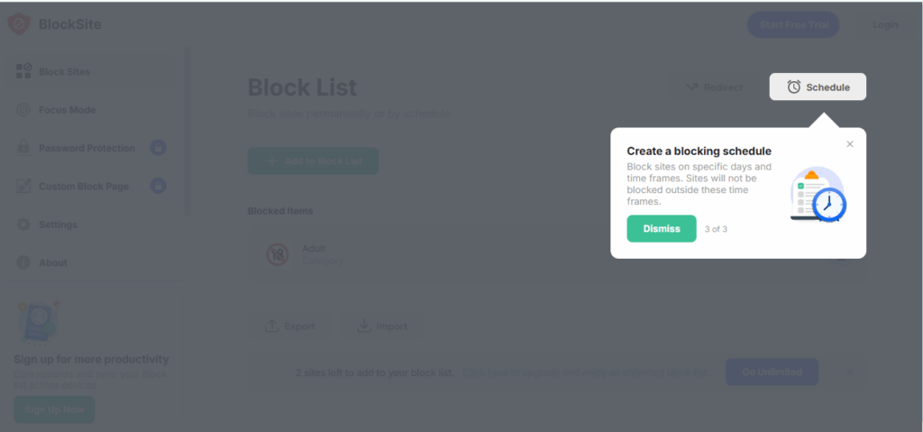Click the Go Unlimited button
This screenshot has height=432, width=923.
(772, 372)
